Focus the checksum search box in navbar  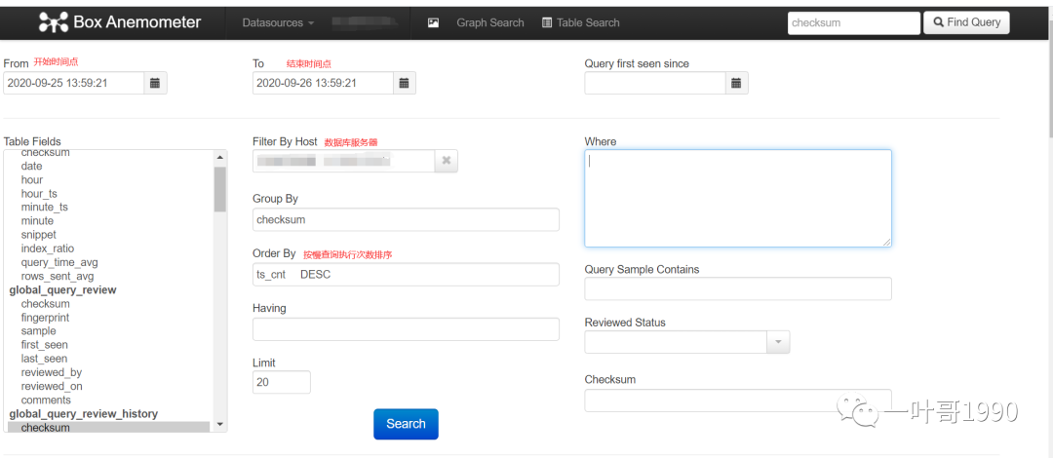(x=853, y=22)
